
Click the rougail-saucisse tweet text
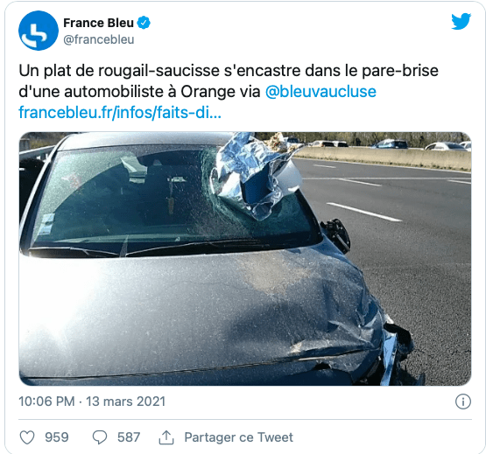coord(229,81)
